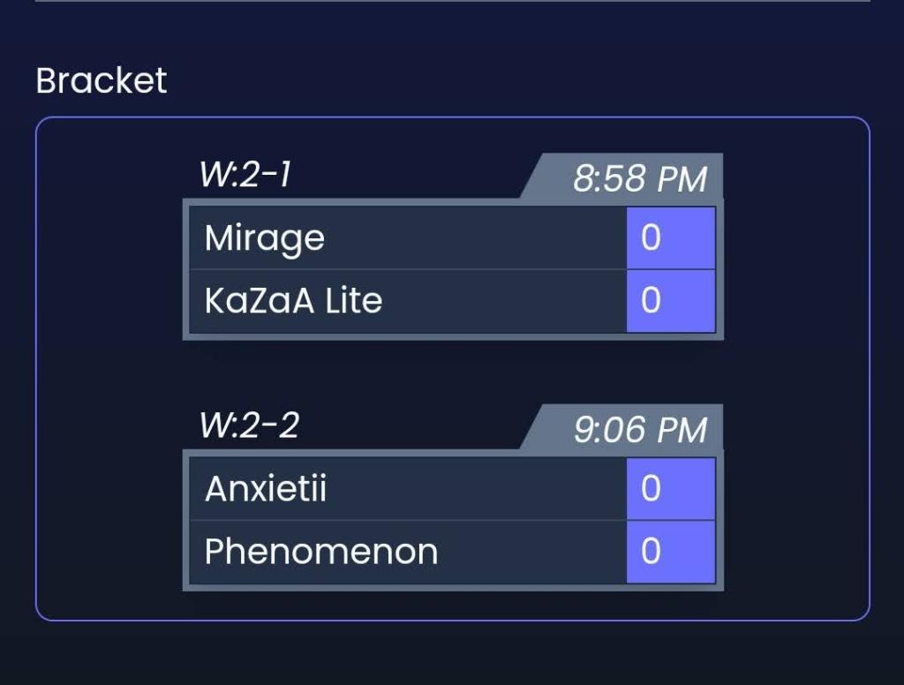Click empty bracket space right of Phenomenon score
904x685 pixels.
click(795, 552)
